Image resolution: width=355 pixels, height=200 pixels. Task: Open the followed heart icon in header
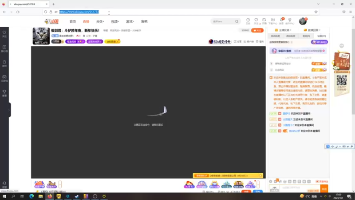256,21
